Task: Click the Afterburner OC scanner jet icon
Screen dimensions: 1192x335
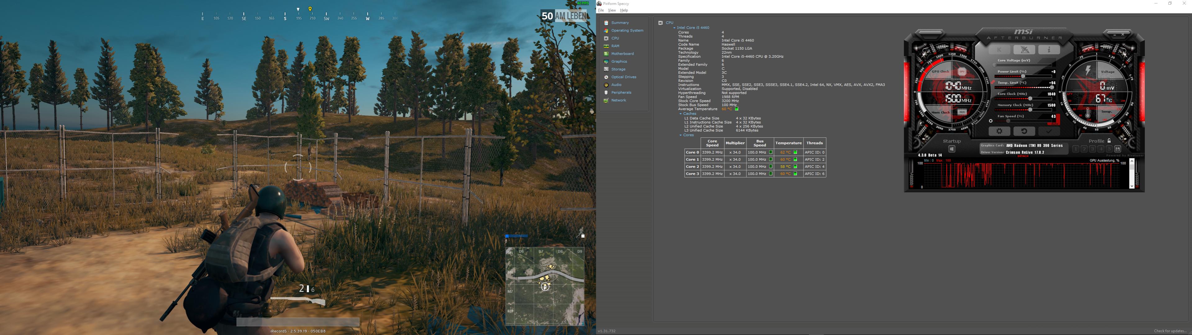Action: pyautogui.click(x=1025, y=49)
